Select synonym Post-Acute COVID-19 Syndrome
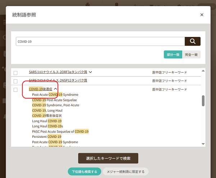The image size is (216, 178). coord(55,95)
